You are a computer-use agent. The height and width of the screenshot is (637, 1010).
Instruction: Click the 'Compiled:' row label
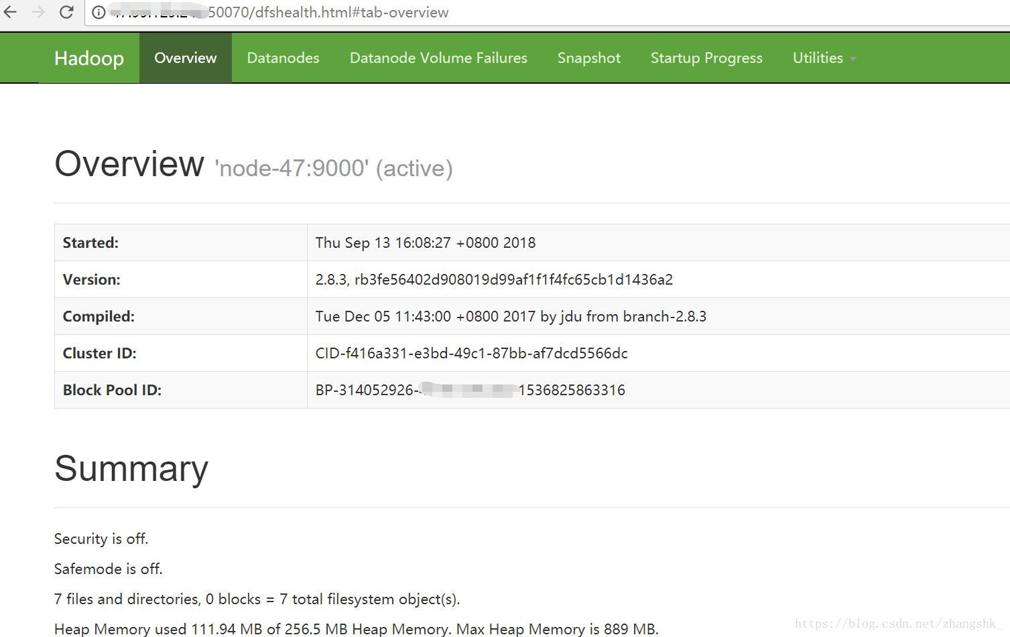coord(99,316)
